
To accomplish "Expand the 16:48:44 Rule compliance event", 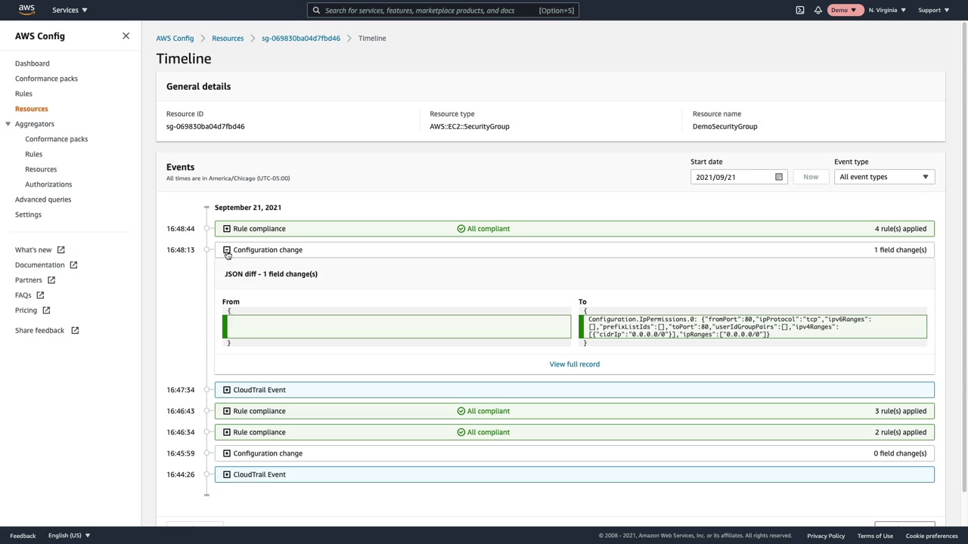I will (227, 229).
